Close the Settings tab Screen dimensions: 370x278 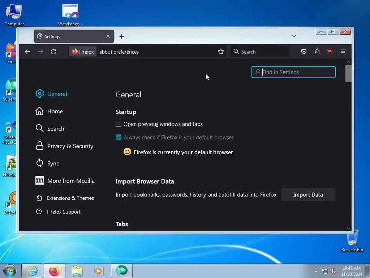click(x=108, y=36)
